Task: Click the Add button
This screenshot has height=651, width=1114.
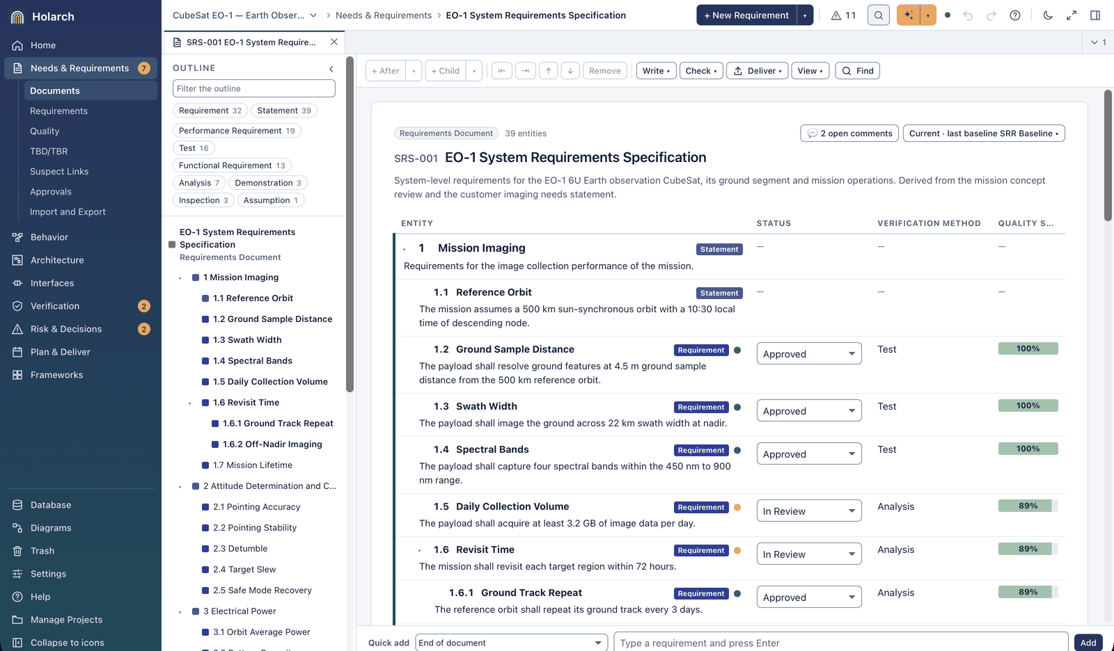Action: tap(1088, 643)
